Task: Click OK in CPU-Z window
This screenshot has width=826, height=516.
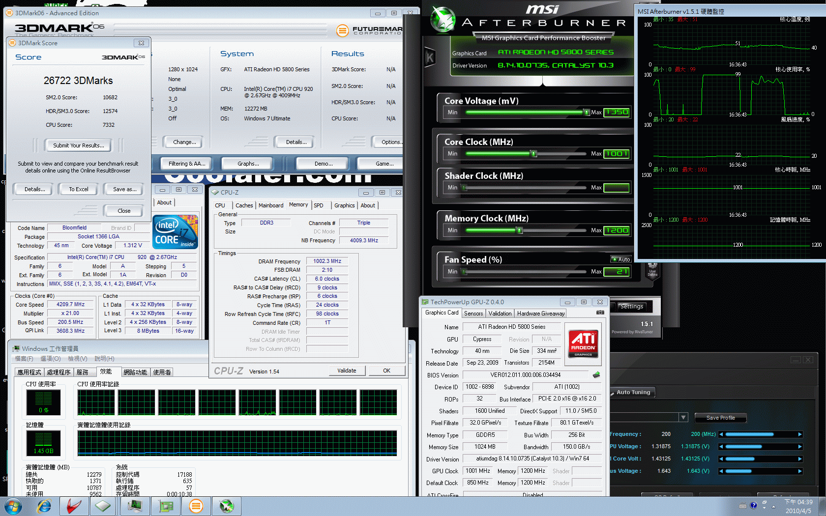Action: click(387, 371)
